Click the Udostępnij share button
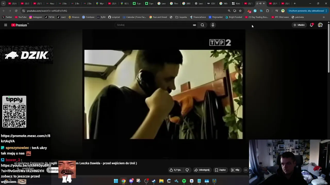 (202, 170)
